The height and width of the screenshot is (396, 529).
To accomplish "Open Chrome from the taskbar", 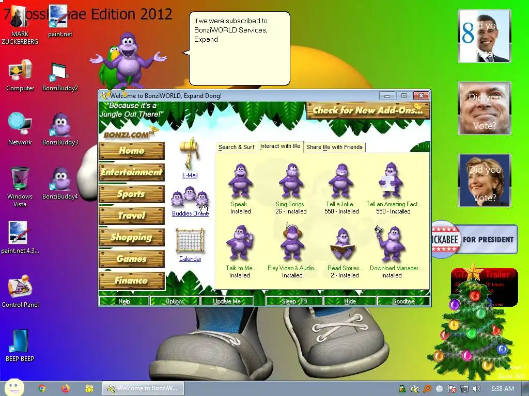I will pyautogui.click(x=42, y=388).
